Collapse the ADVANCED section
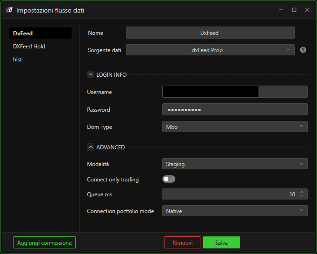317x254 pixels. point(91,147)
